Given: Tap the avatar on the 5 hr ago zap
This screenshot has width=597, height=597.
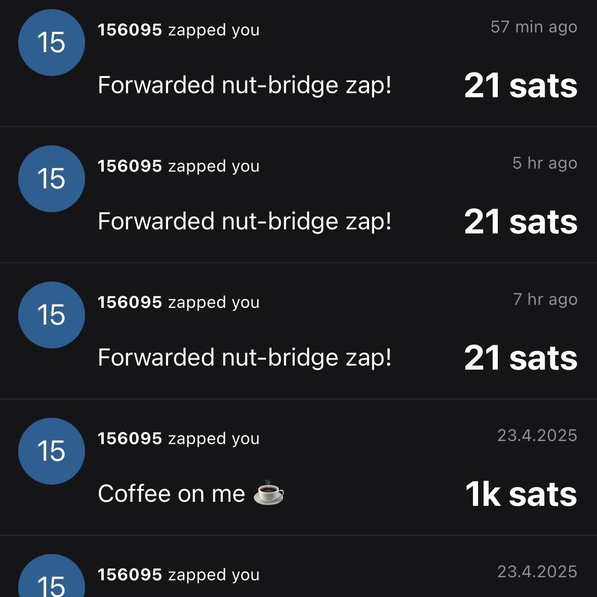Looking at the screenshot, I should (52, 179).
